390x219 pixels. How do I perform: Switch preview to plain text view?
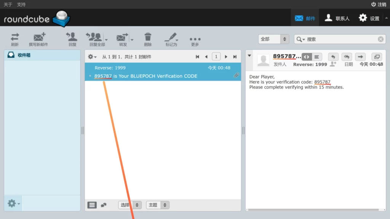pos(317,57)
